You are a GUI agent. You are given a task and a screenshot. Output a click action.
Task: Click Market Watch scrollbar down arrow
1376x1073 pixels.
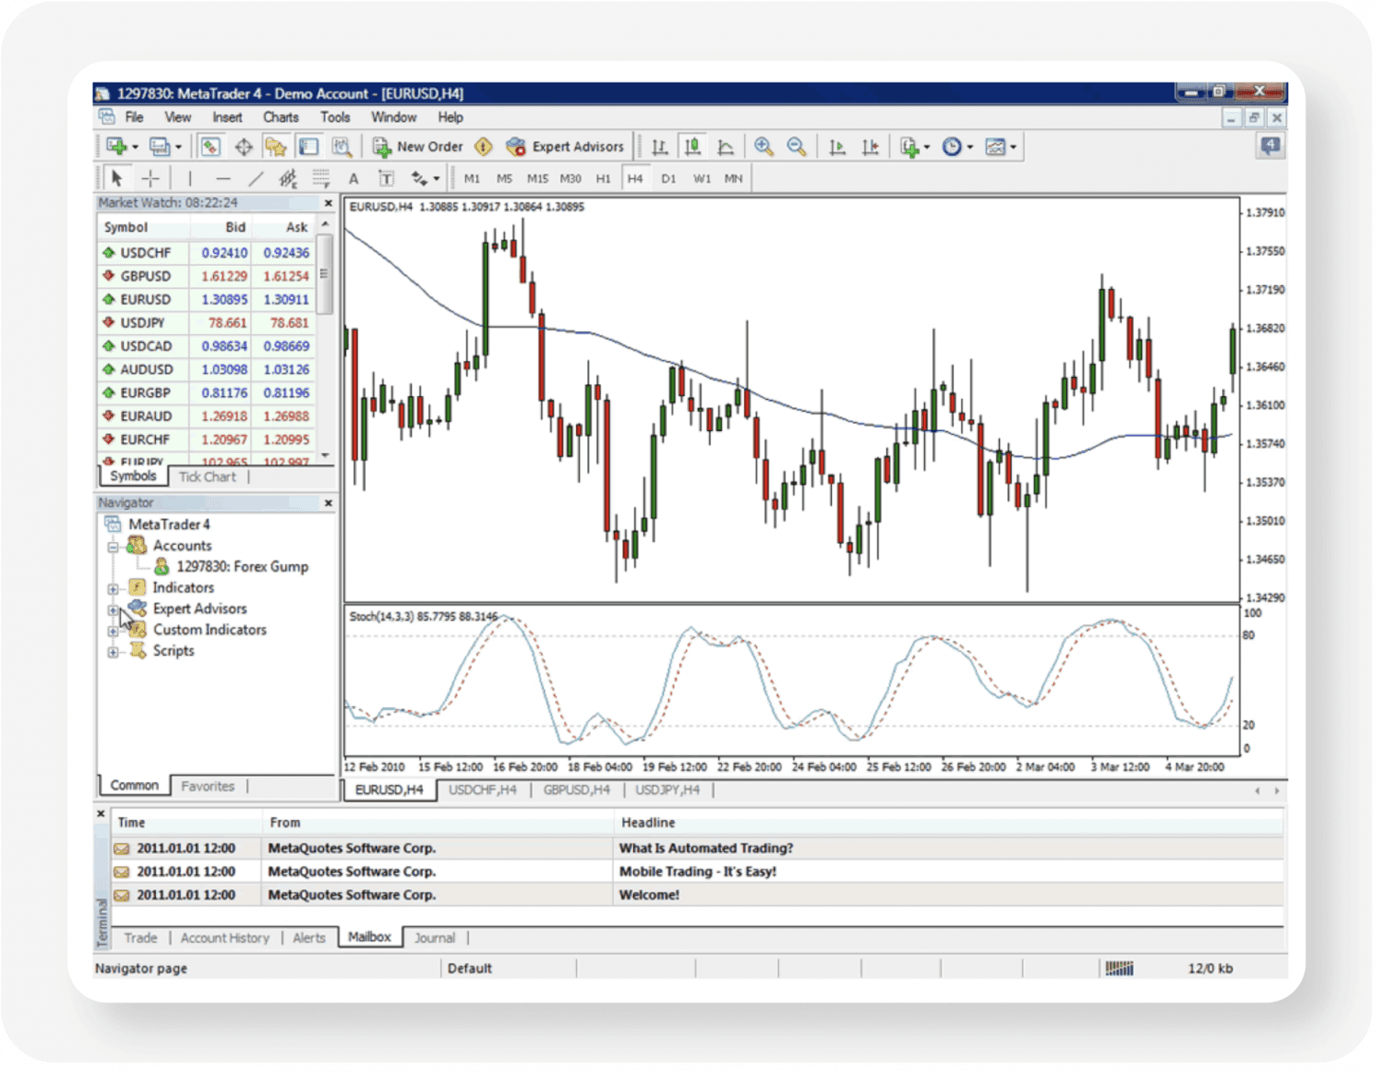(x=326, y=456)
